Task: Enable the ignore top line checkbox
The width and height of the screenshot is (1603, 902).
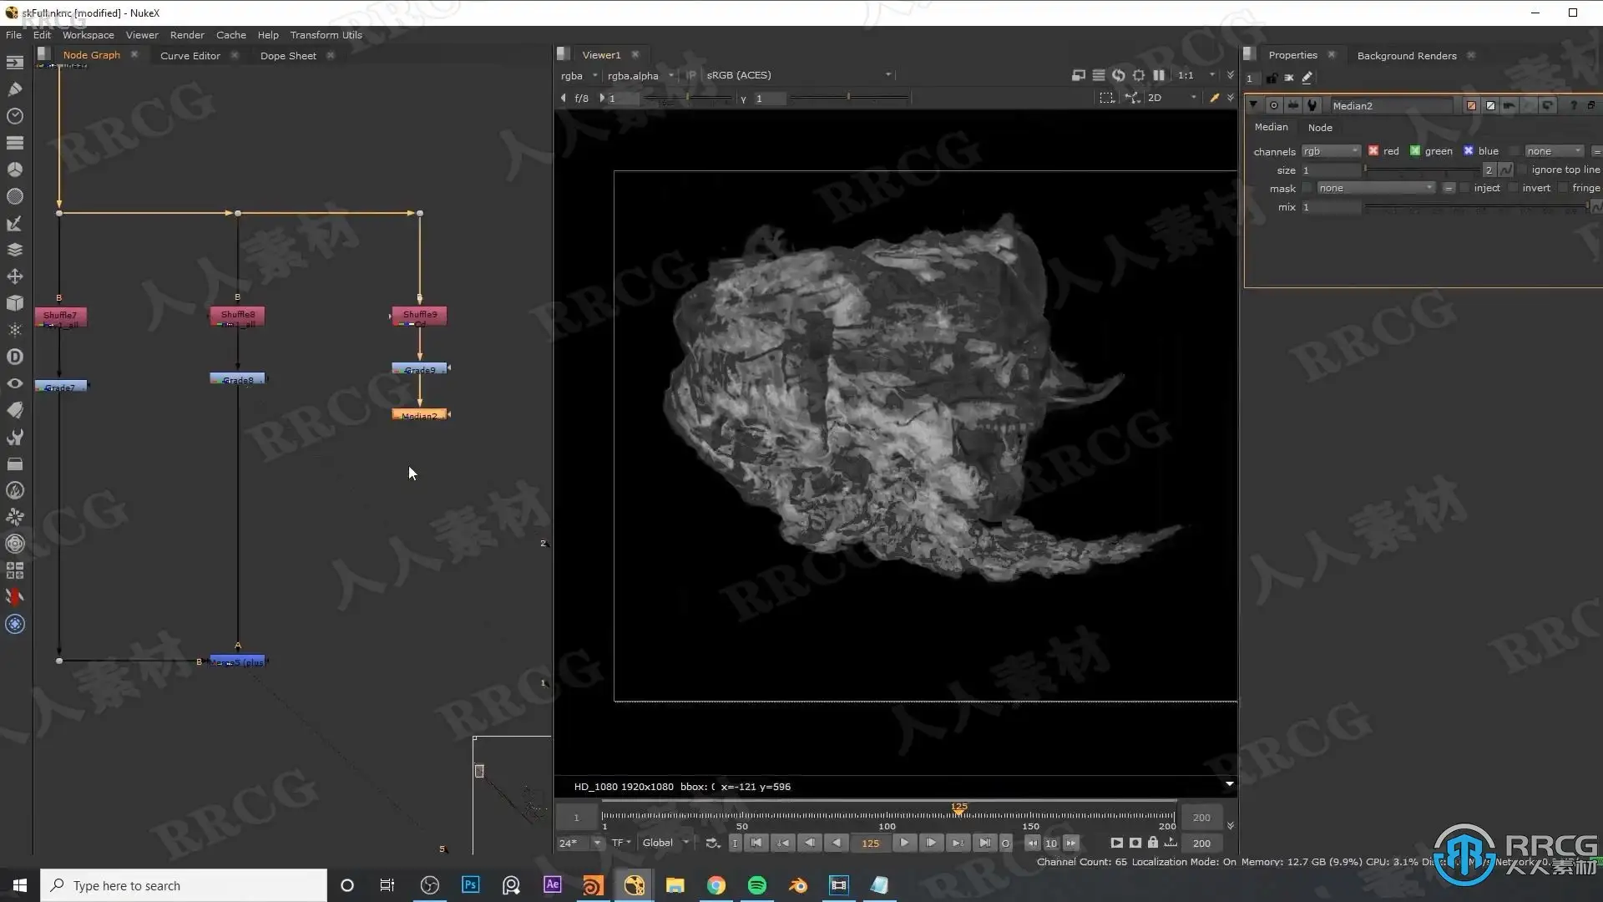Action: tap(1522, 170)
